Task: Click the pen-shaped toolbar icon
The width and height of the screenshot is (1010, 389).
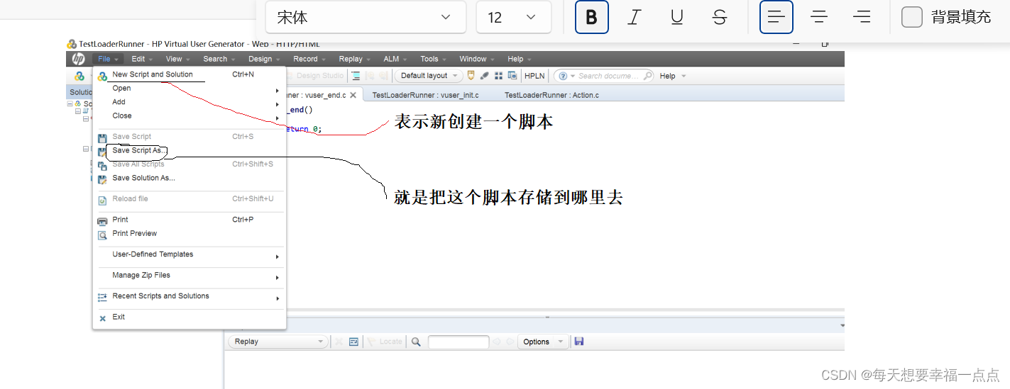Action: (485, 76)
